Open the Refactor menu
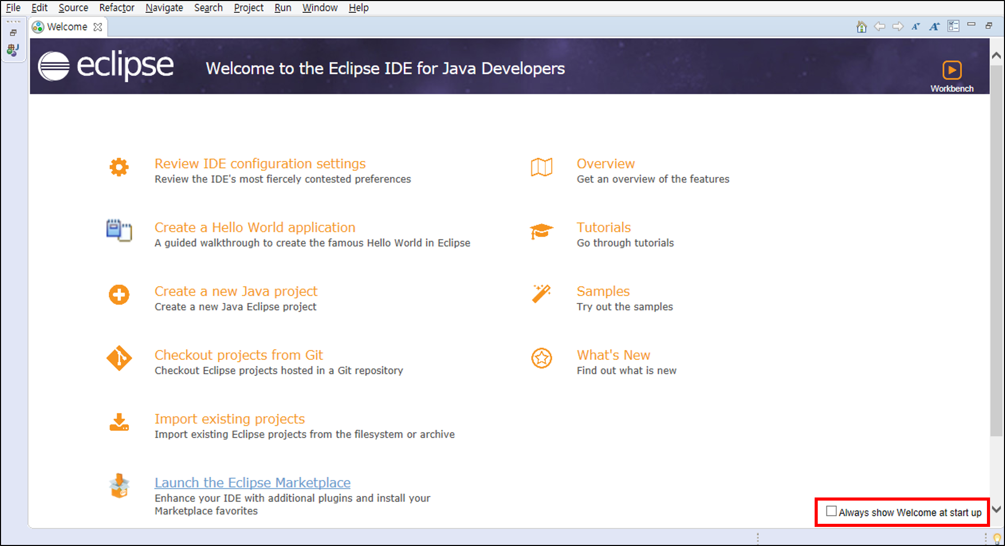This screenshot has height=546, width=1005. coord(117,8)
